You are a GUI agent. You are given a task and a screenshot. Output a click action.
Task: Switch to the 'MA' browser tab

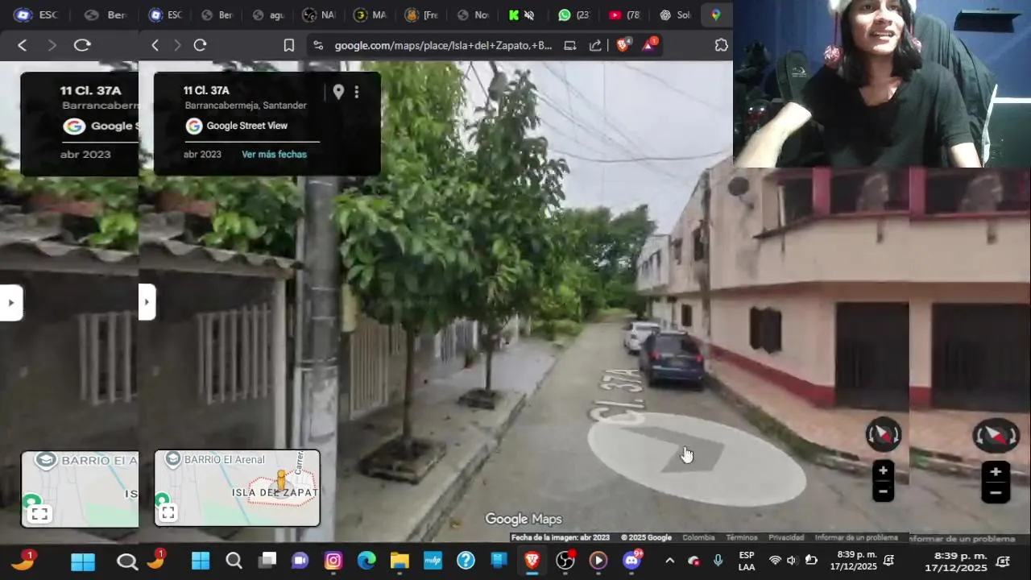point(370,15)
